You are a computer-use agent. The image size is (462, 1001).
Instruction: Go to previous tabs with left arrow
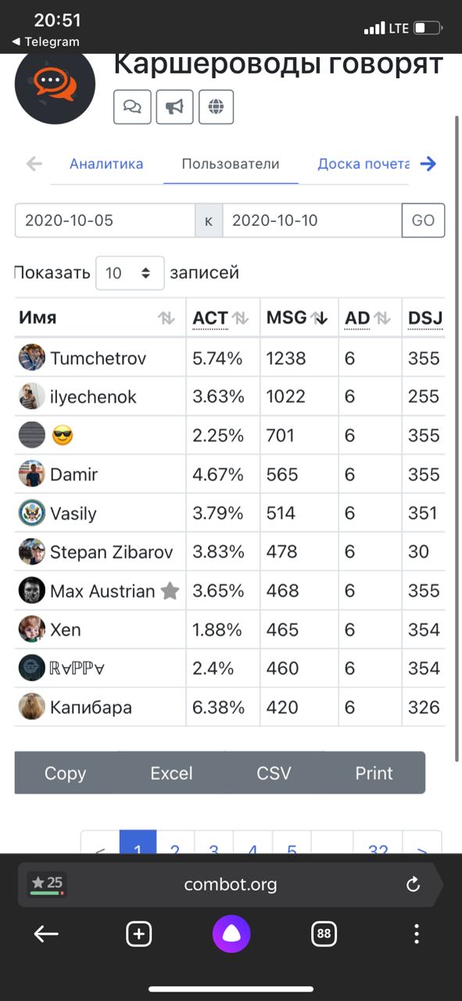tap(34, 163)
